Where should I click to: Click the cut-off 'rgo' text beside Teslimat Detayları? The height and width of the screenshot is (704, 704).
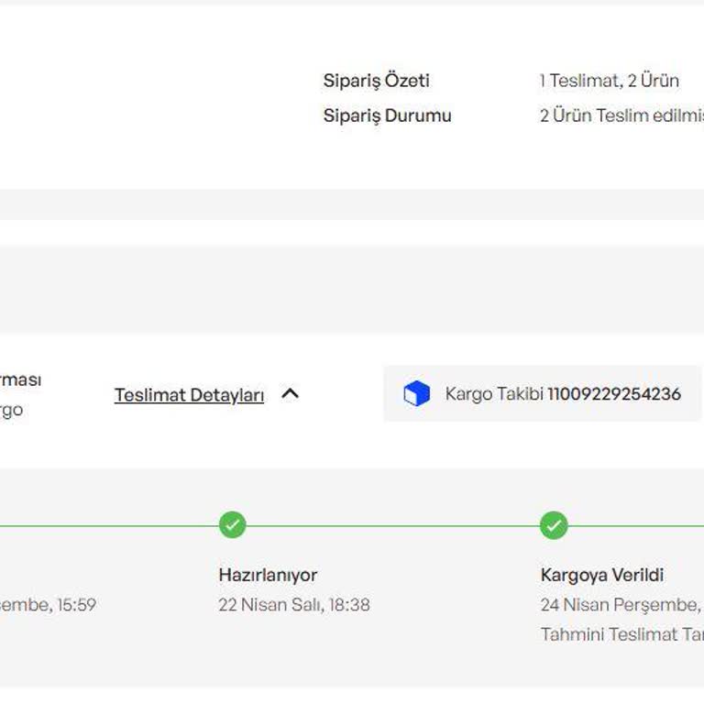[11, 410]
